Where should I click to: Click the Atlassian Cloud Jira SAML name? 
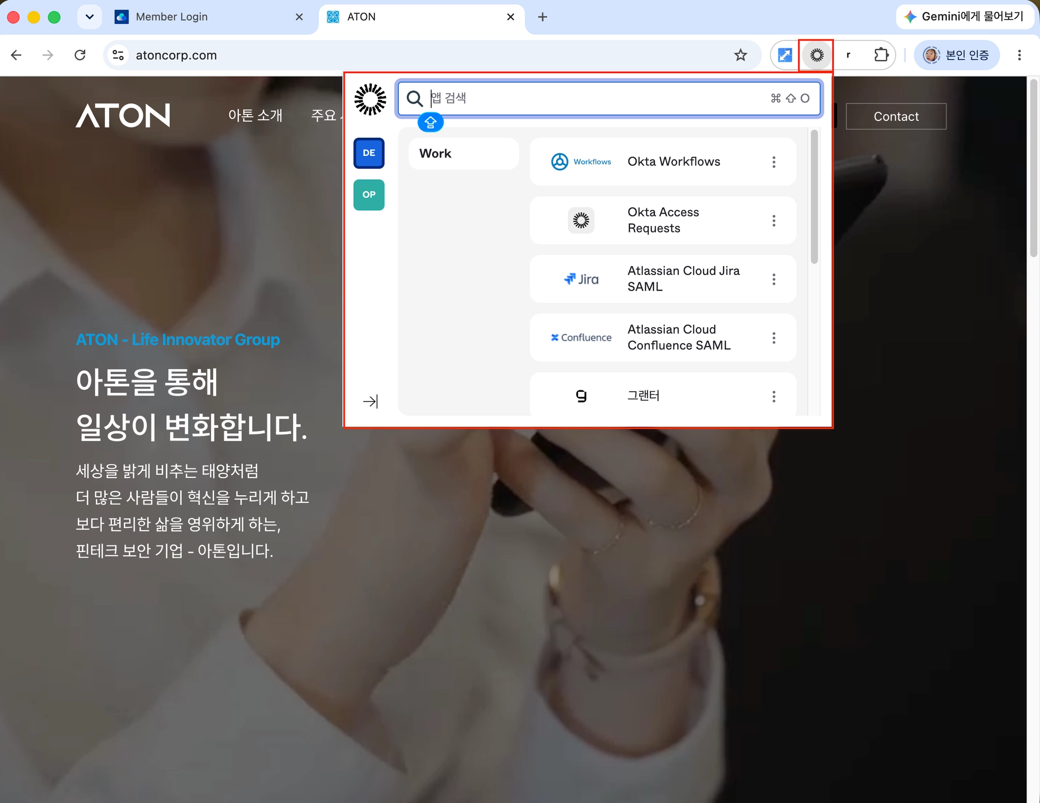[x=684, y=279]
